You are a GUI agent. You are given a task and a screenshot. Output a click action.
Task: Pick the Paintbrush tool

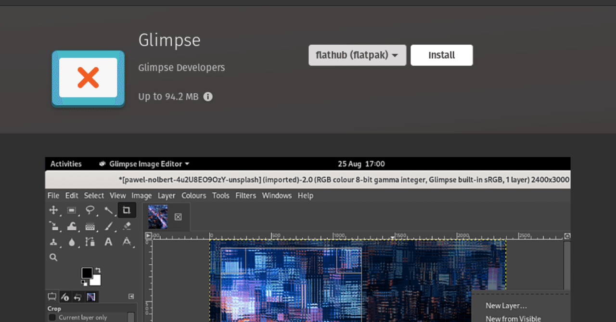click(x=110, y=227)
